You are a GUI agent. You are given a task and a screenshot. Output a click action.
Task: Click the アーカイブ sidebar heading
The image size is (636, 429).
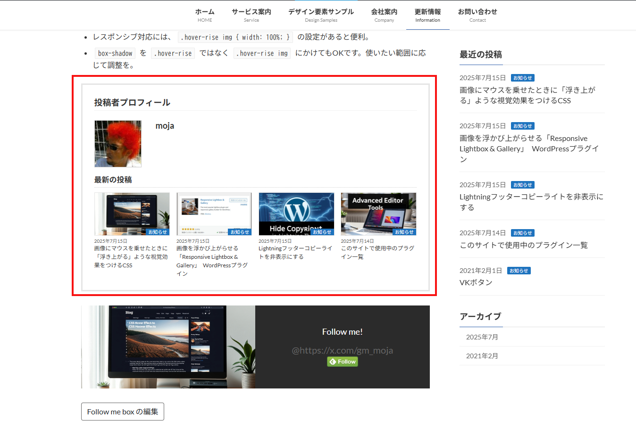pos(480,316)
